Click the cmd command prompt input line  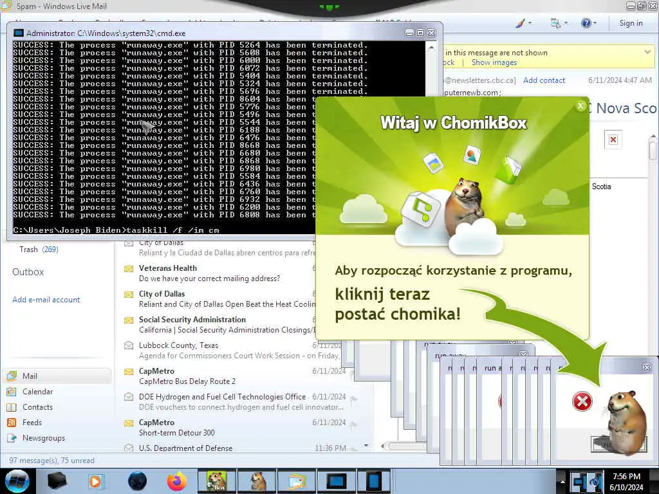164,230
